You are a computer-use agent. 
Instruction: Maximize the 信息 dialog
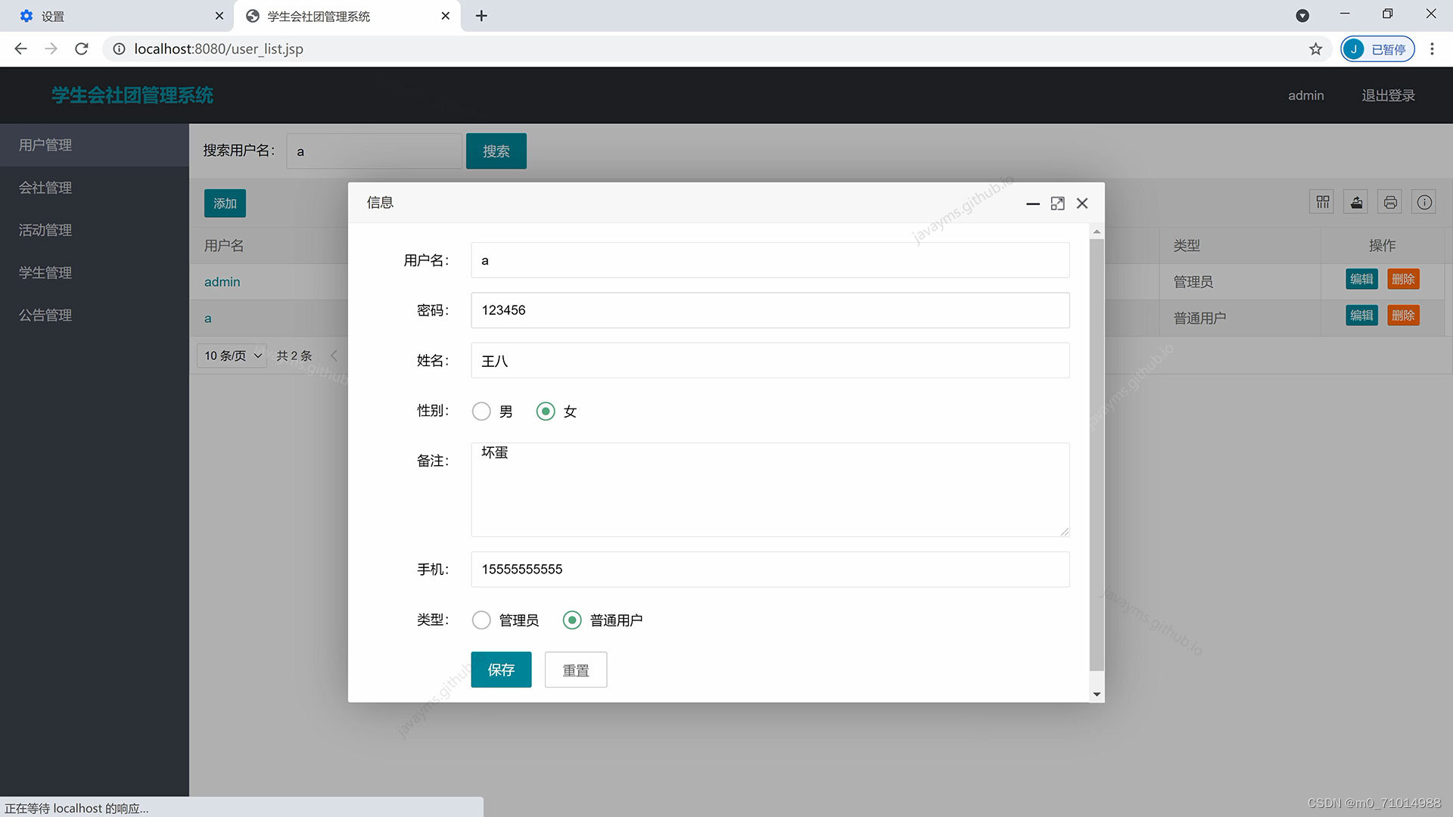1057,203
